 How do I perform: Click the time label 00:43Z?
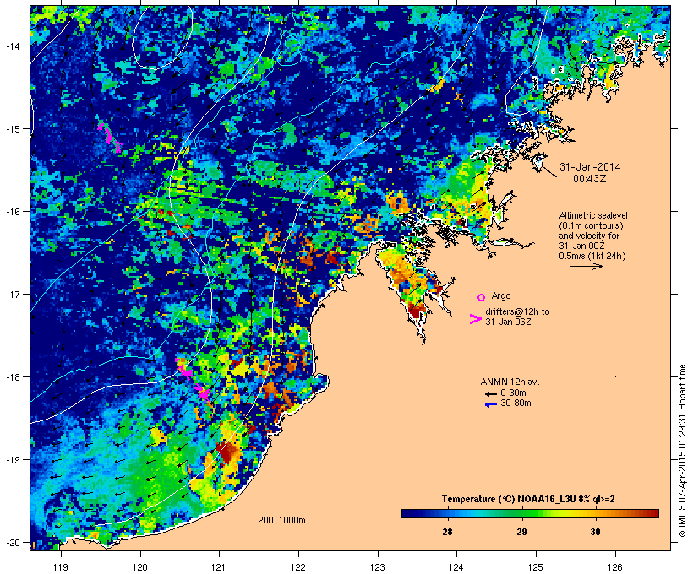coord(590,179)
